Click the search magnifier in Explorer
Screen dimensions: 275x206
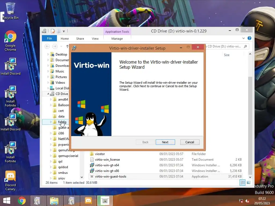[245, 46]
